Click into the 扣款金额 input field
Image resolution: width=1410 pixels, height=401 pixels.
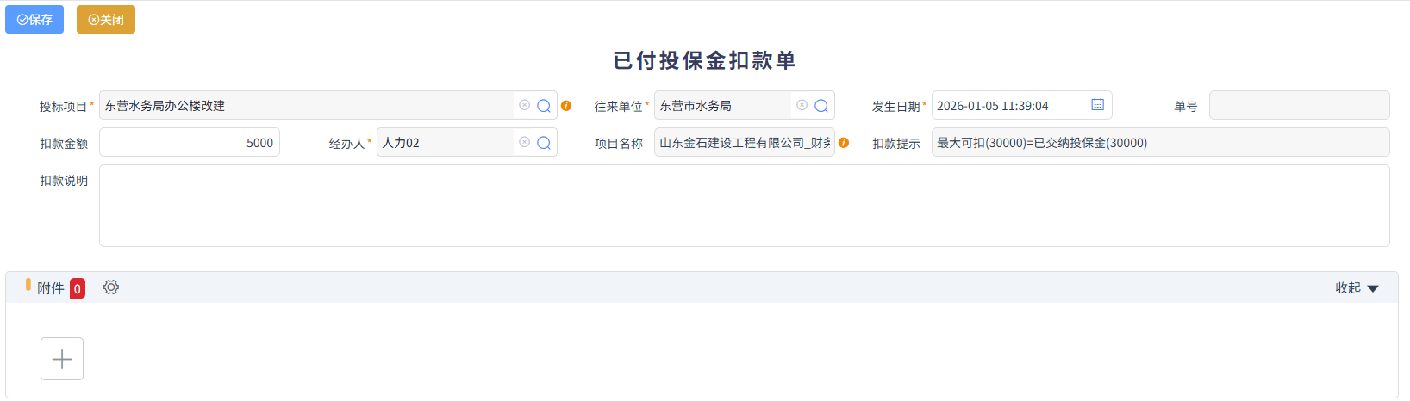click(190, 143)
